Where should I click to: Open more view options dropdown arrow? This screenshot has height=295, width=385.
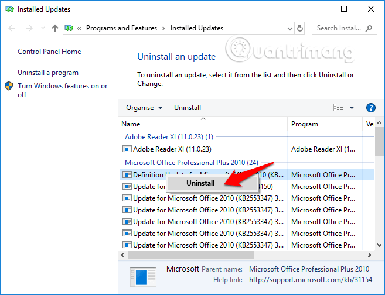tap(352, 108)
